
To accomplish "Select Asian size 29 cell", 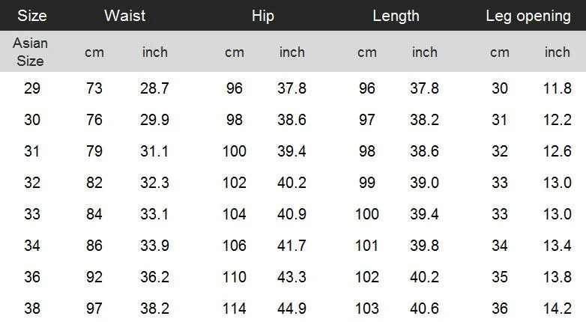I will [x=32, y=88].
